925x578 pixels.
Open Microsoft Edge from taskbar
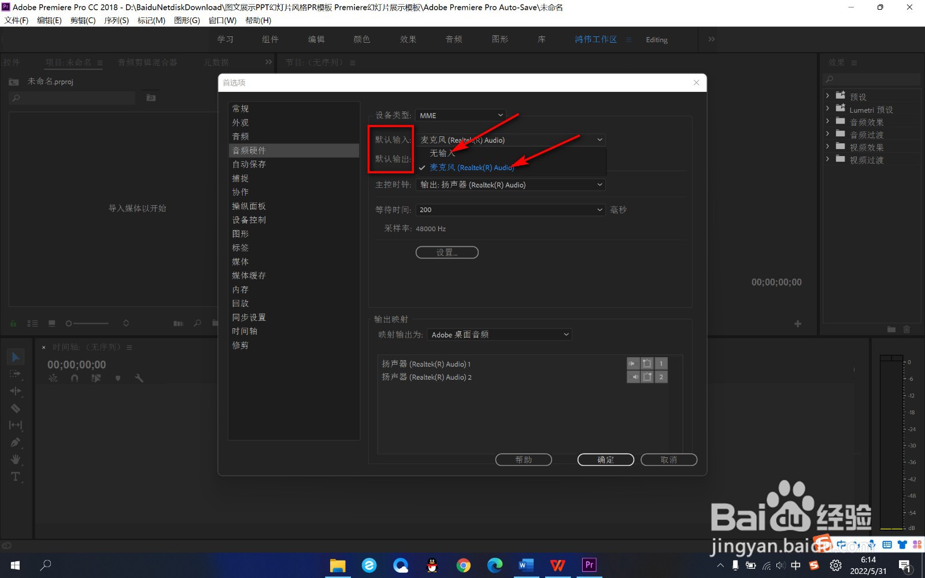point(495,565)
